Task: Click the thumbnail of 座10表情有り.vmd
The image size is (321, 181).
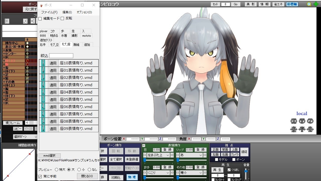Action: pos(43,63)
